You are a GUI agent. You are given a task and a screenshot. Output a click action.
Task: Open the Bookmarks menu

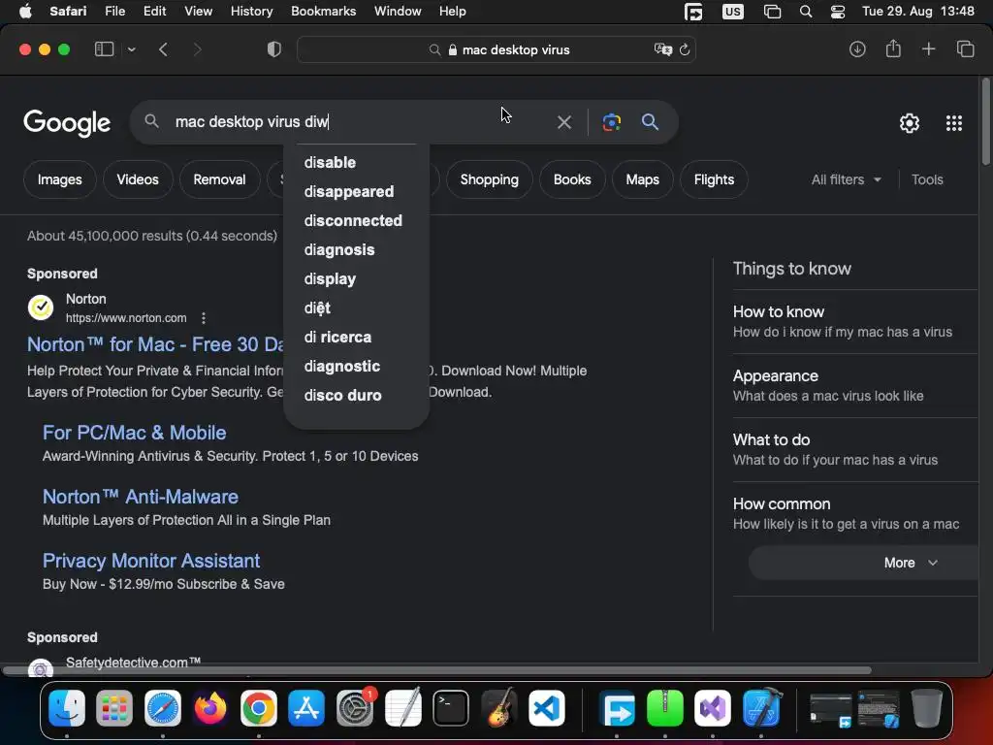tap(323, 11)
